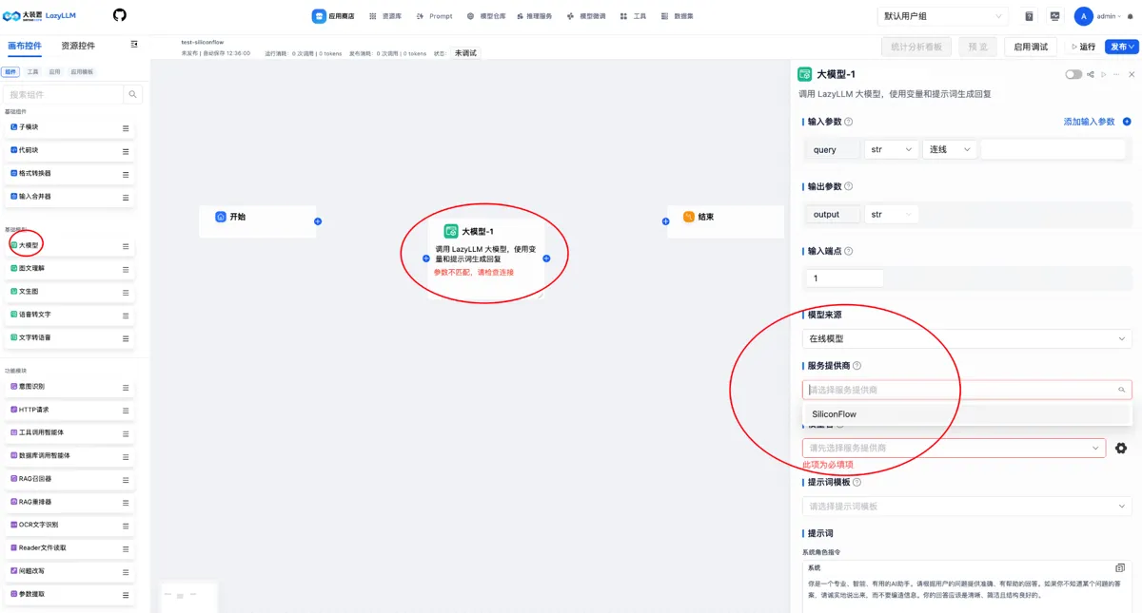Click the search magnifier in component search
The height and width of the screenshot is (613, 1142).
pyautogui.click(x=133, y=94)
